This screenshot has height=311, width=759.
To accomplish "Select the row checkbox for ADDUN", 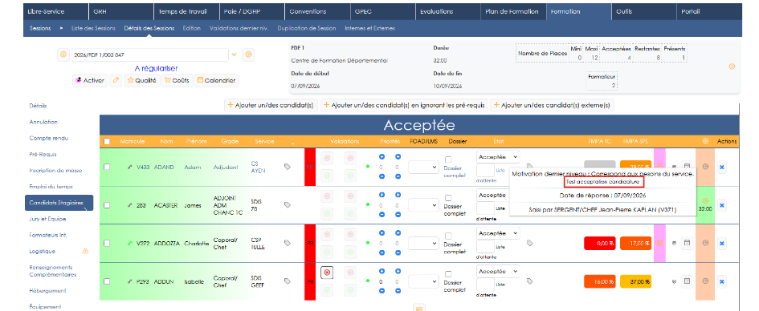I will pyautogui.click(x=107, y=281).
